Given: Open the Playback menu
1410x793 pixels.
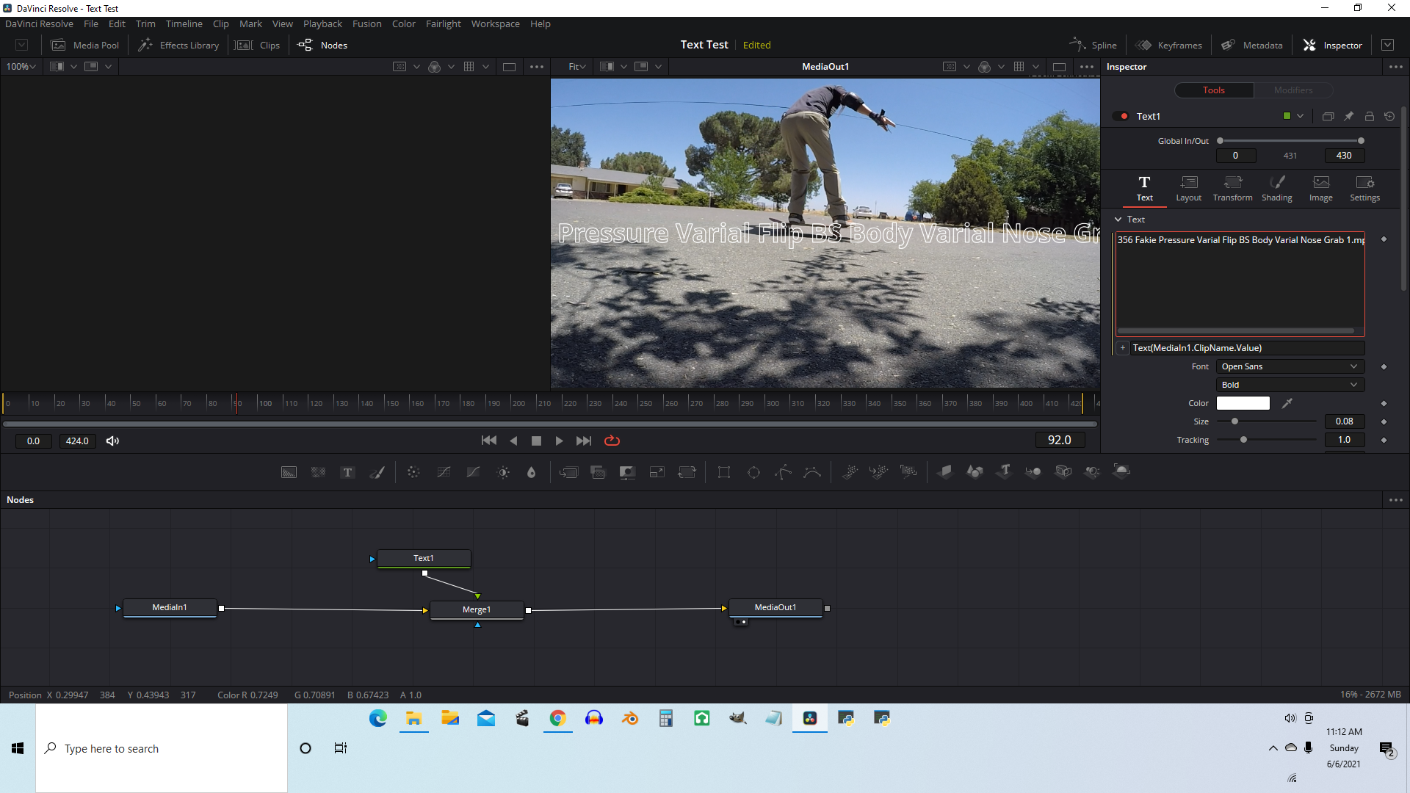Looking at the screenshot, I should 322,23.
